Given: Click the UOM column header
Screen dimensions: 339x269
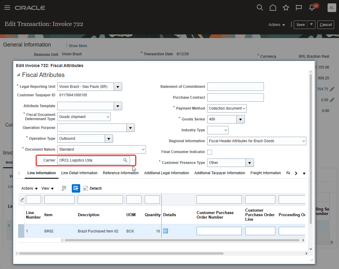Looking at the screenshot, I should coord(131,215).
